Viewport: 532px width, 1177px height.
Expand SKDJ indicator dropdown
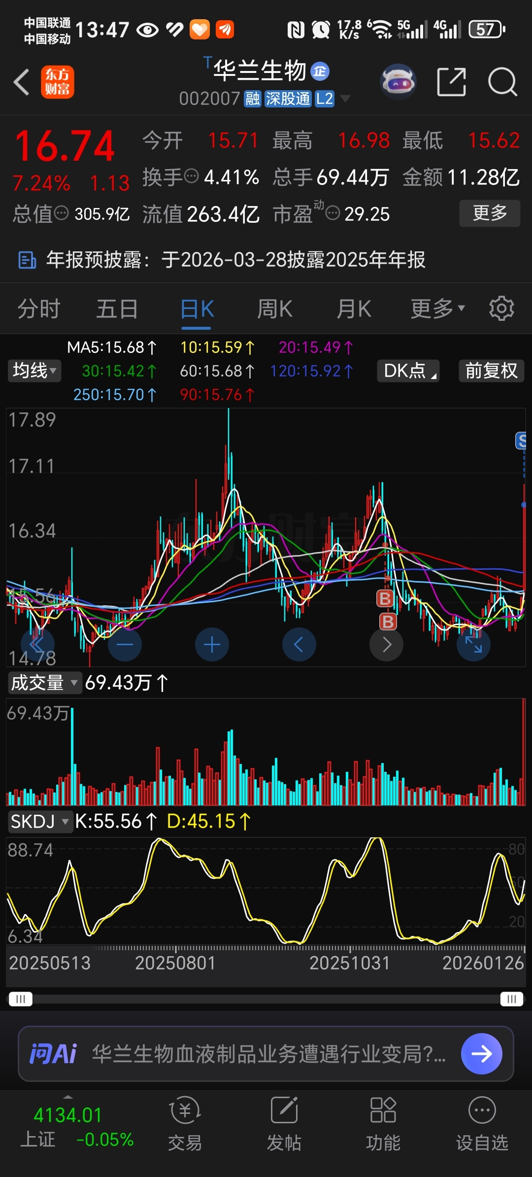(40, 821)
